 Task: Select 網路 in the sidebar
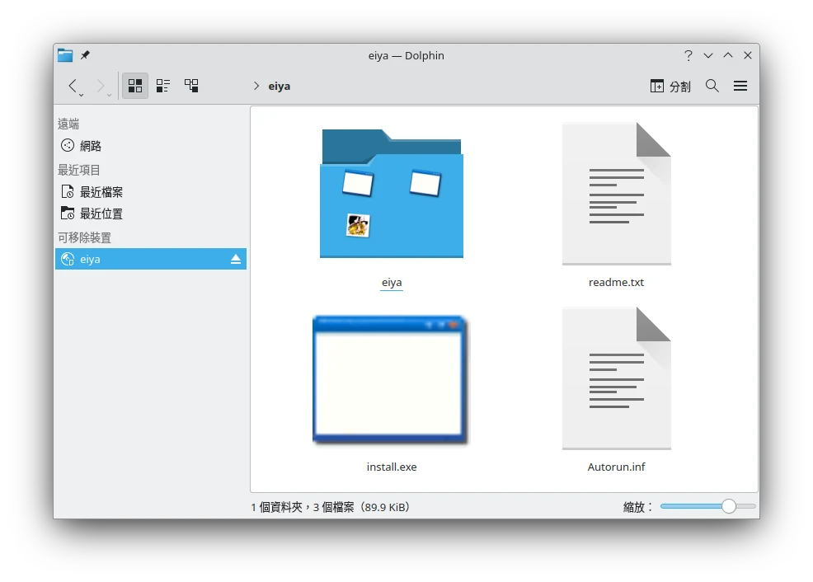pos(91,146)
